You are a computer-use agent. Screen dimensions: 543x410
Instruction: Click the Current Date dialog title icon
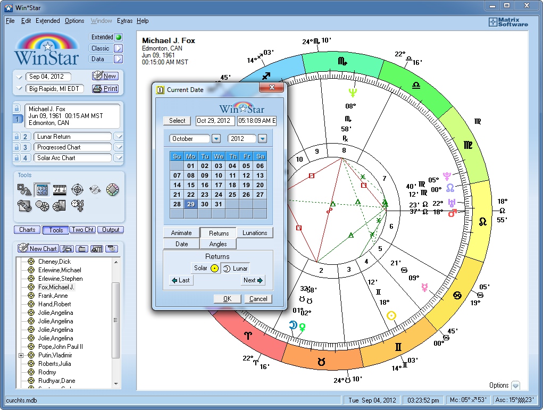(160, 90)
